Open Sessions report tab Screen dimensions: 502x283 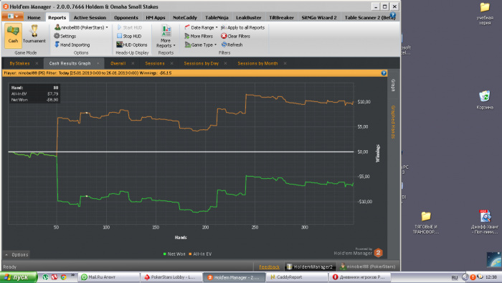click(x=155, y=63)
